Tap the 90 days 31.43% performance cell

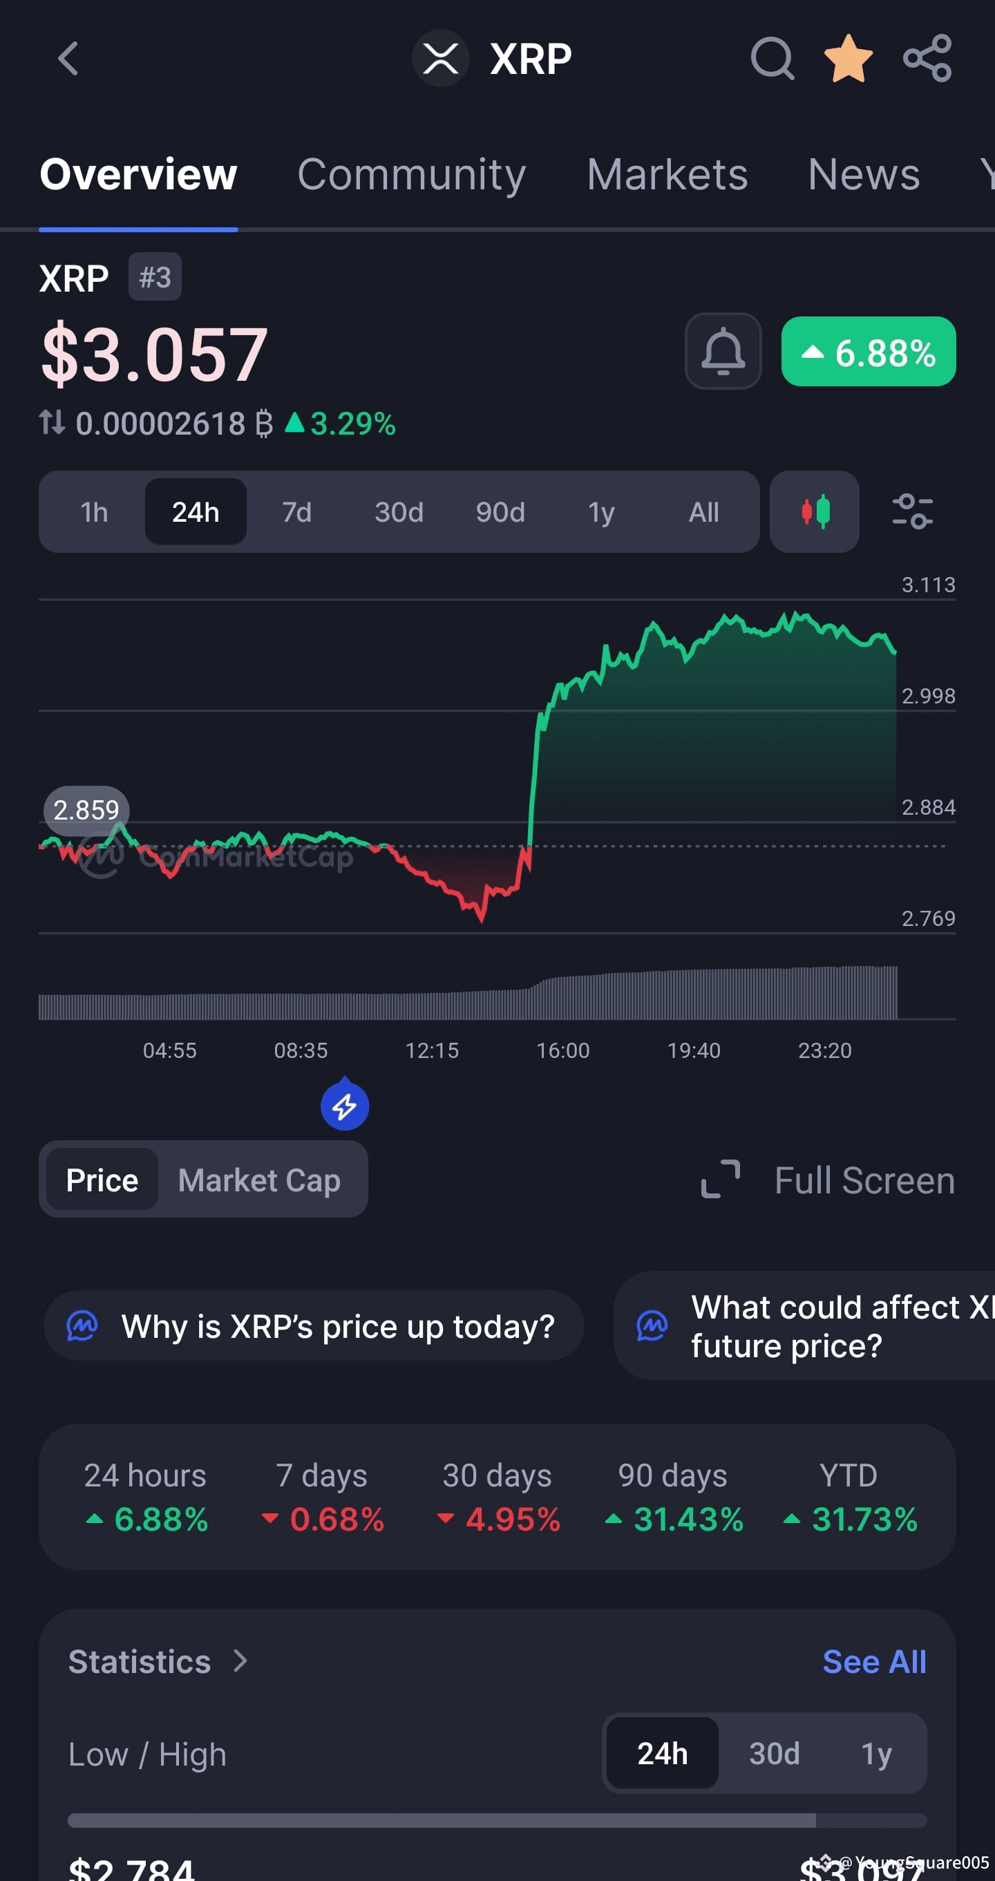tap(673, 1497)
